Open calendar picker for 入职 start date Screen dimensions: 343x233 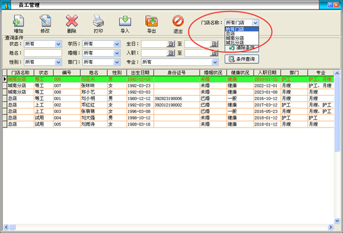(x=171, y=53)
